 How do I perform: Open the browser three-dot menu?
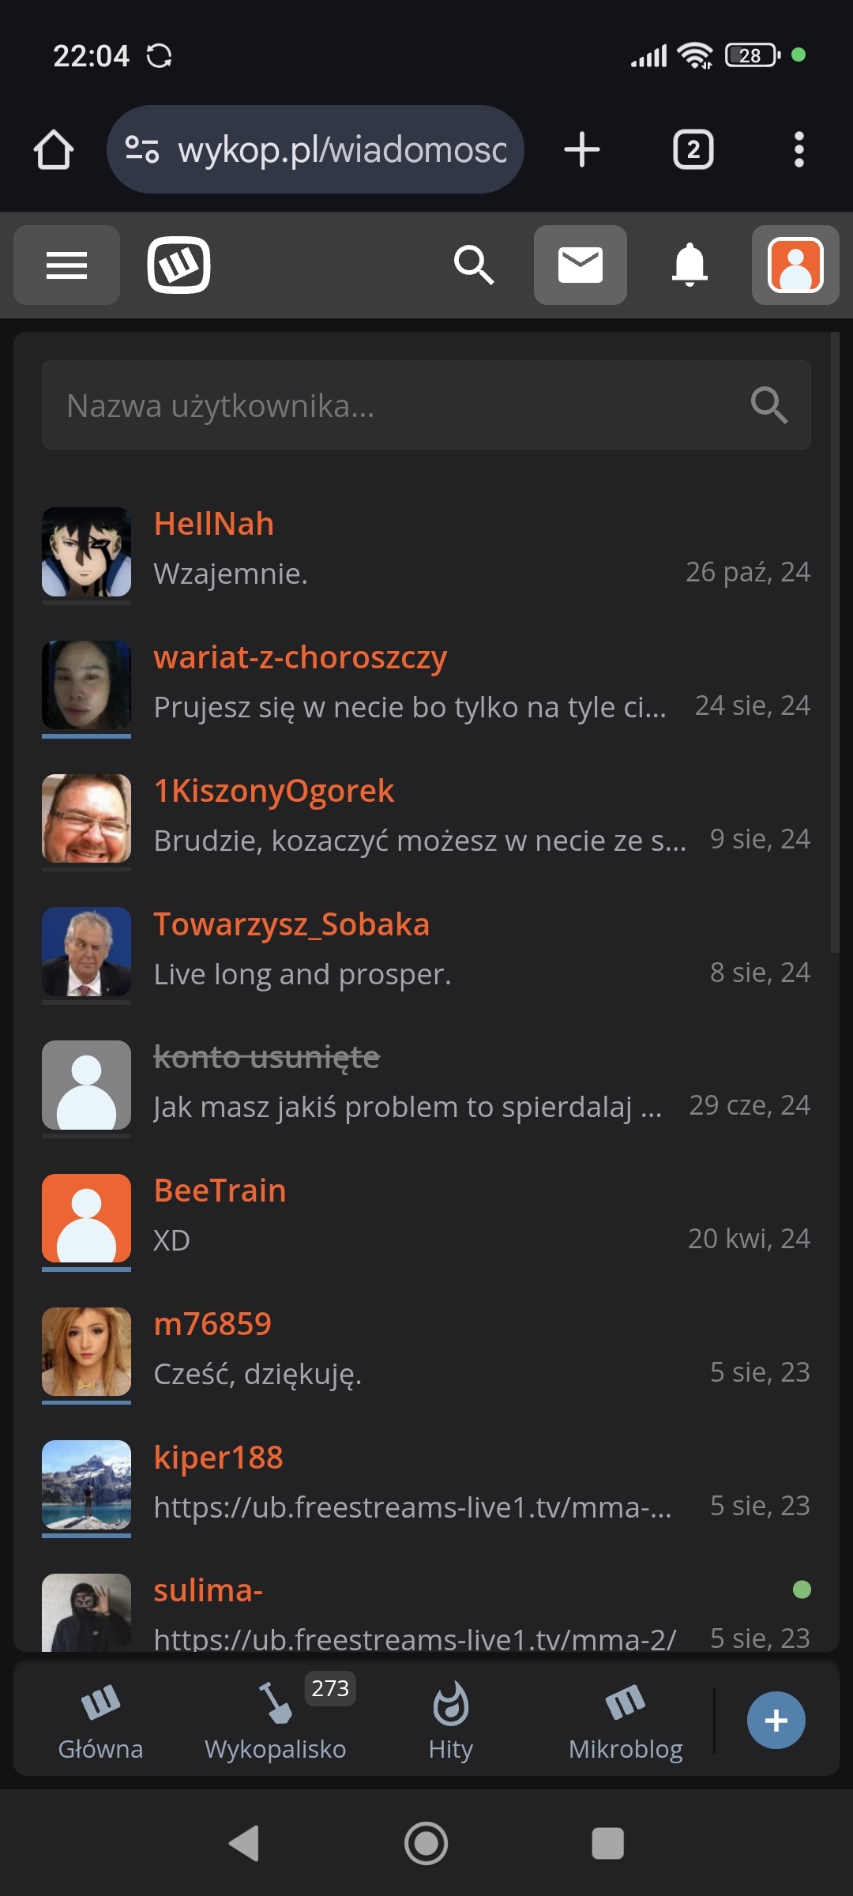click(x=799, y=149)
